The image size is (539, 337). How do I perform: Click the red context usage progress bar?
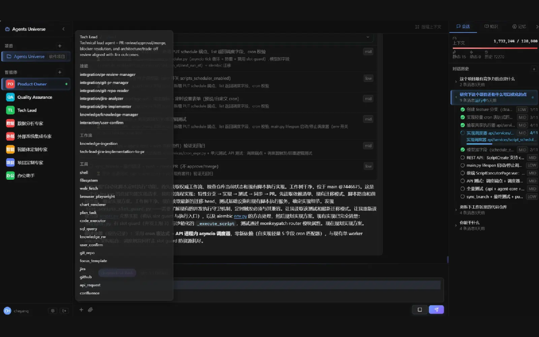coord(495,48)
